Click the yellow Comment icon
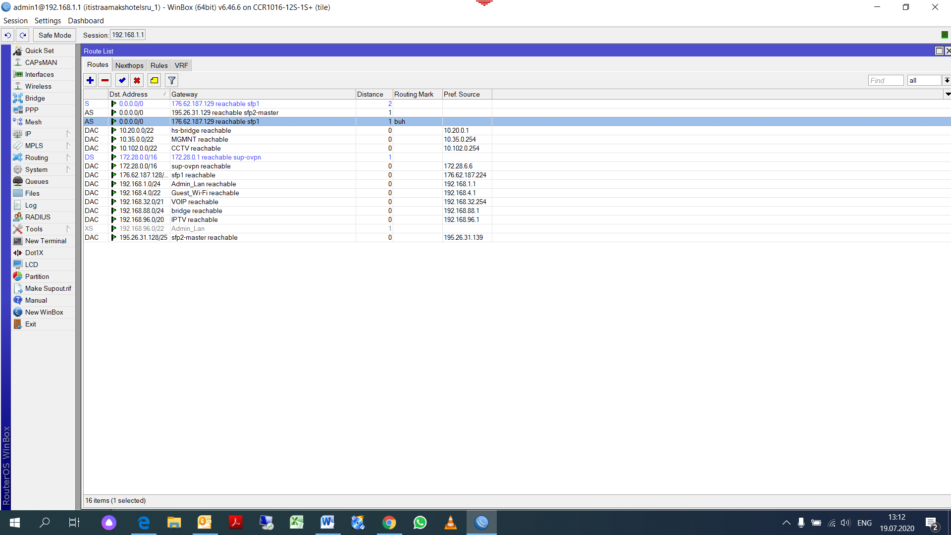 [155, 80]
